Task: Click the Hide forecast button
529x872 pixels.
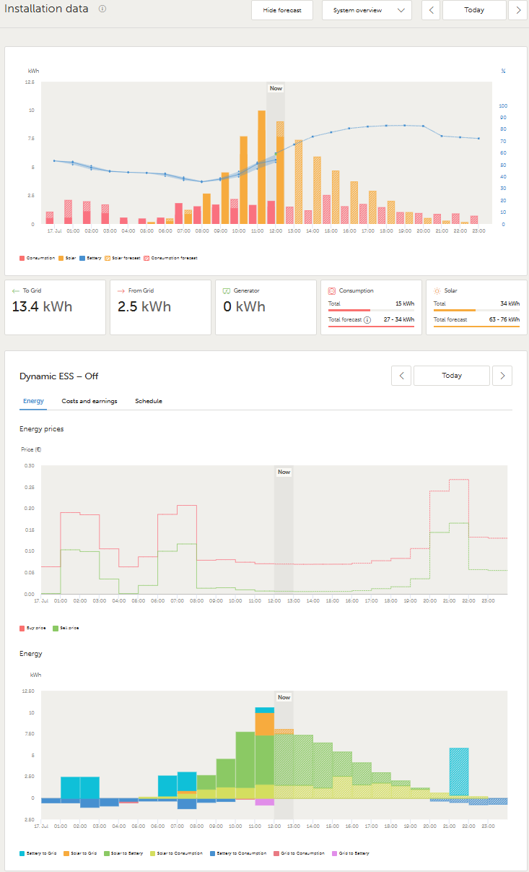Action: coord(281,10)
